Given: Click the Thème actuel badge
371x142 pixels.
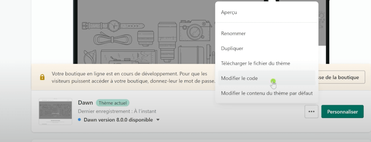Looking at the screenshot, I should [x=113, y=103].
